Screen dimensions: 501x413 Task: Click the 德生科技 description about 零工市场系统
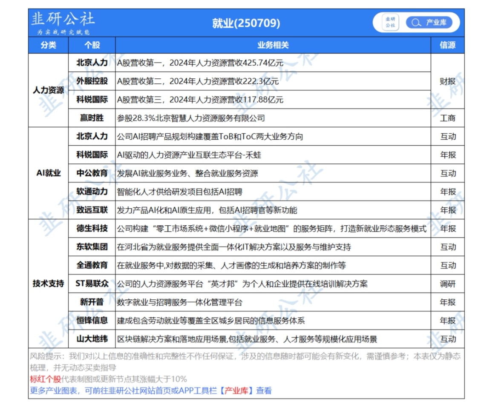point(272,229)
